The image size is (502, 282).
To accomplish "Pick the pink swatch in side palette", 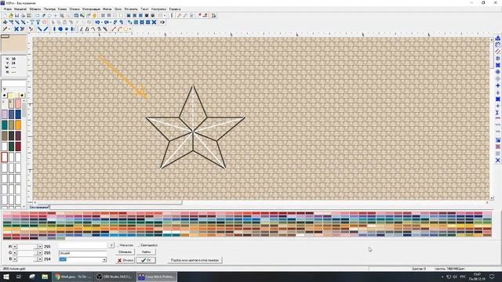I will coord(18,103).
